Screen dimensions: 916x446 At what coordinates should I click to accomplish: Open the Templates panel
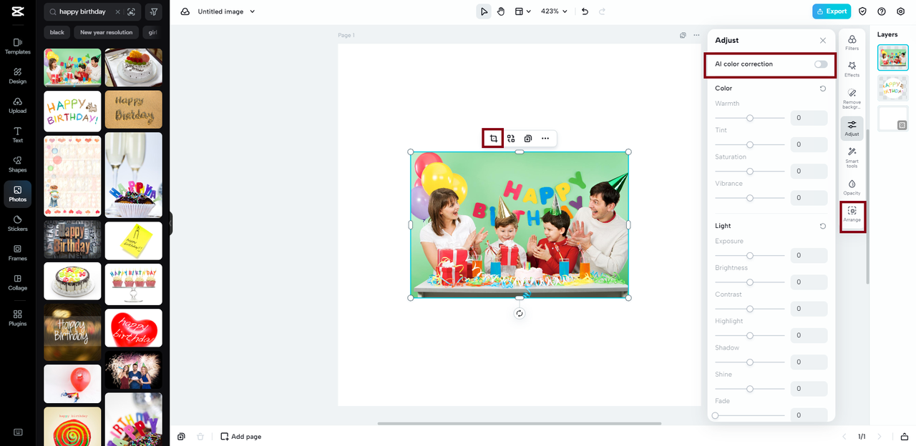[17, 46]
